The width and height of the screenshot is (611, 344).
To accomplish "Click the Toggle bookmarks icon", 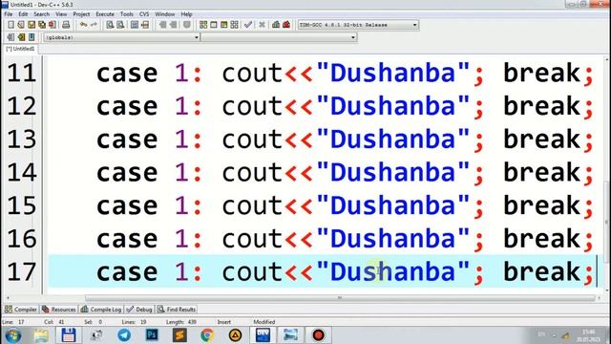I will pyautogui.click(x=21, y=37).
